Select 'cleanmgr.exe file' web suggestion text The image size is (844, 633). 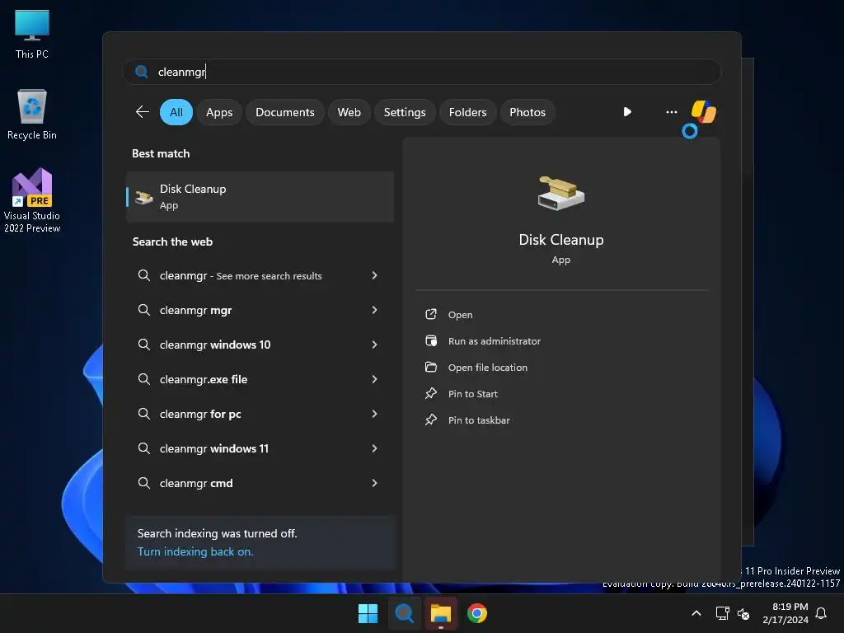click(204, 379)
